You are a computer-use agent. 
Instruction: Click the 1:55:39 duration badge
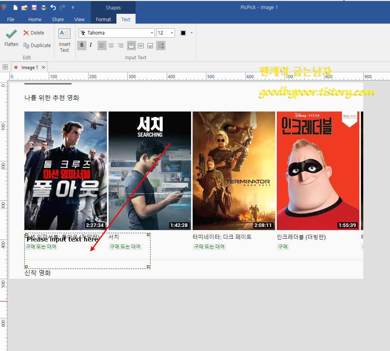point(347,225)
